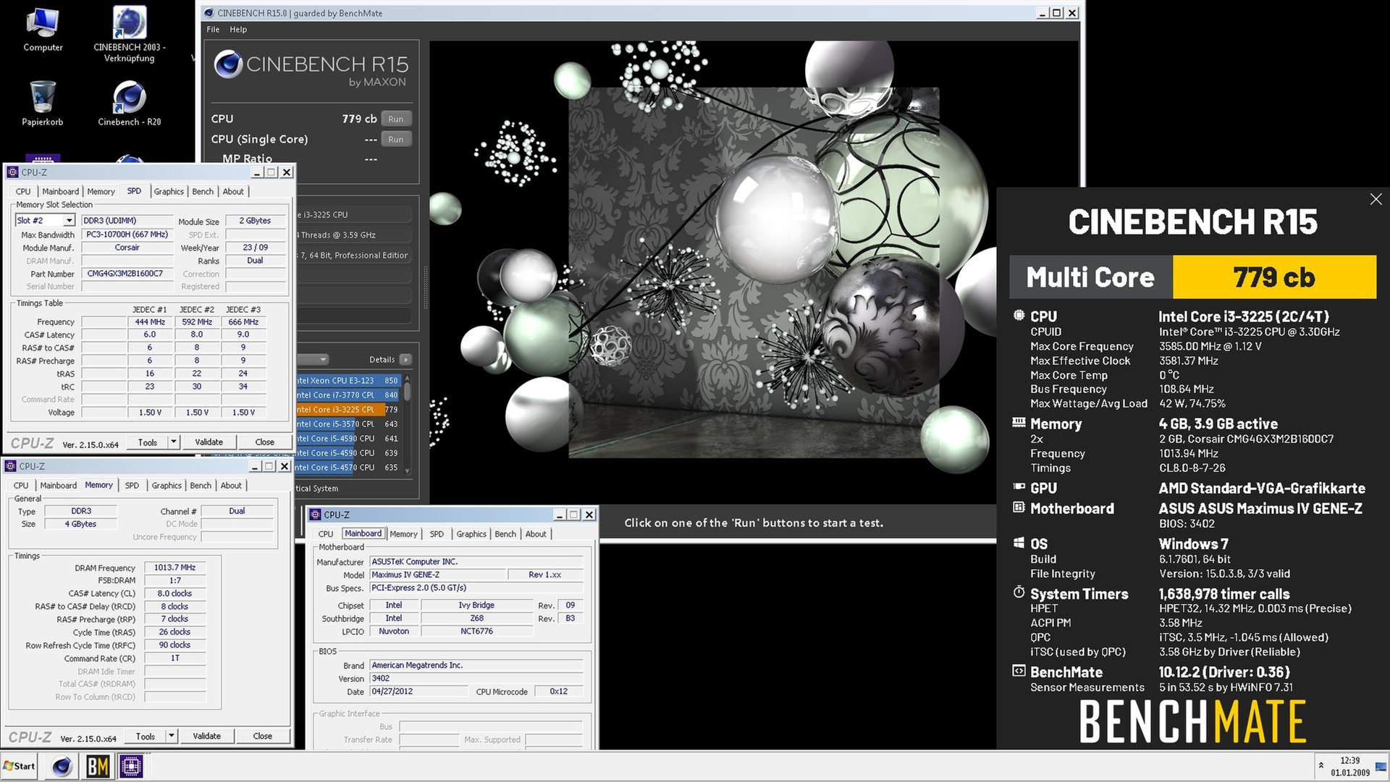Switch to SPD tab in Memory window
Screen dimensions: 1390x782
(x=132, y=485)
